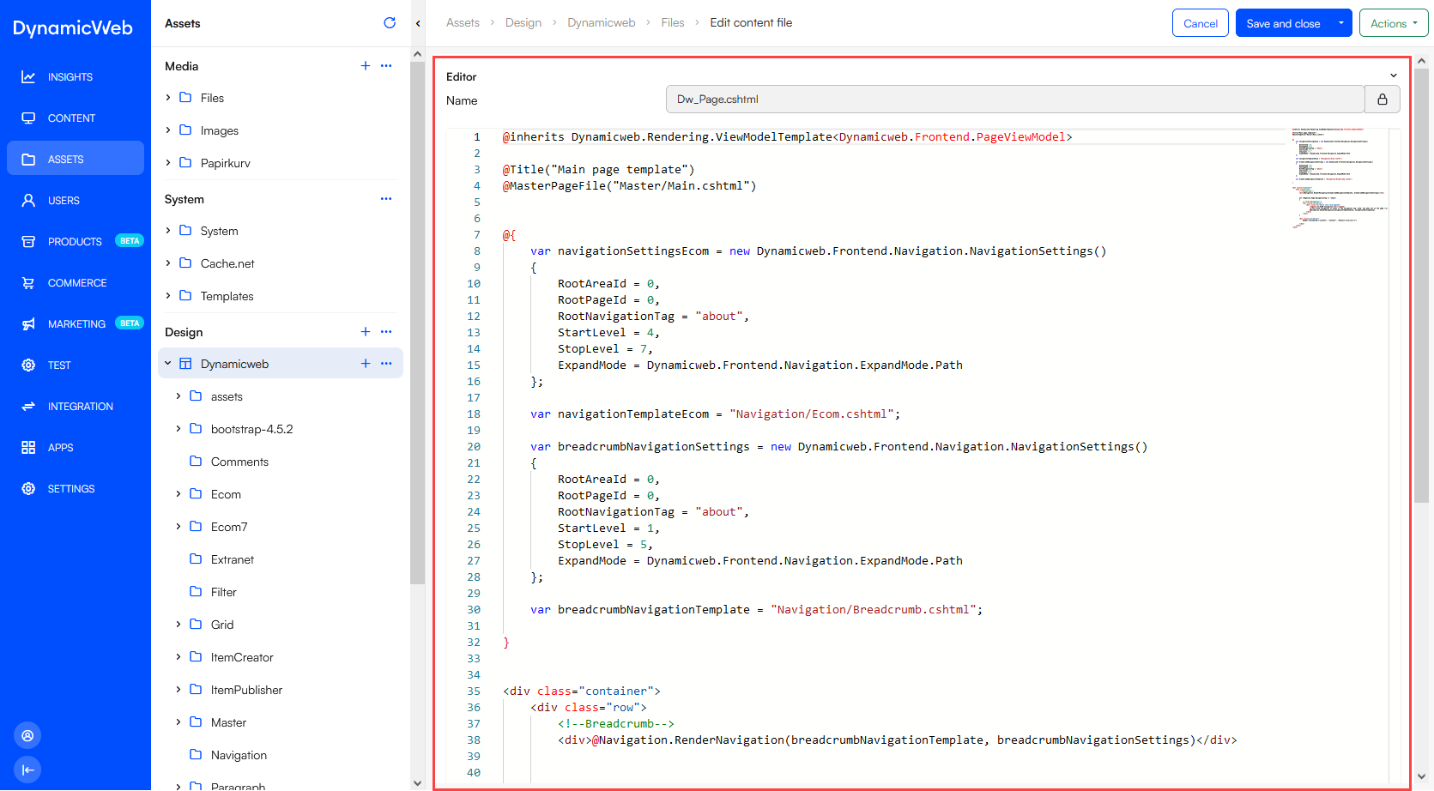Image resolution: width=1434 pixels, height=791 pixels.
Task: Go to Assets breadcrumb
Action: [x=463, y=23]
